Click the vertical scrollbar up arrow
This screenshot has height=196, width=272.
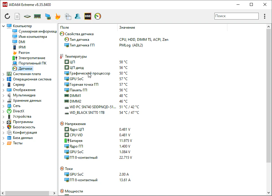point(268,27)
